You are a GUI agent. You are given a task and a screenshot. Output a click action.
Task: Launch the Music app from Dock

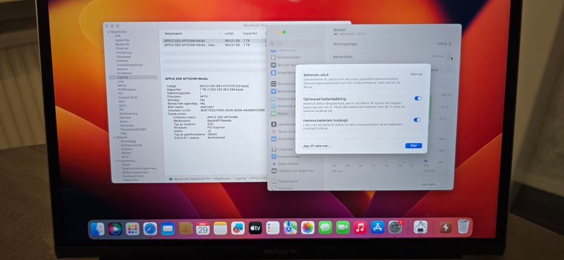(x=360, y=227)
